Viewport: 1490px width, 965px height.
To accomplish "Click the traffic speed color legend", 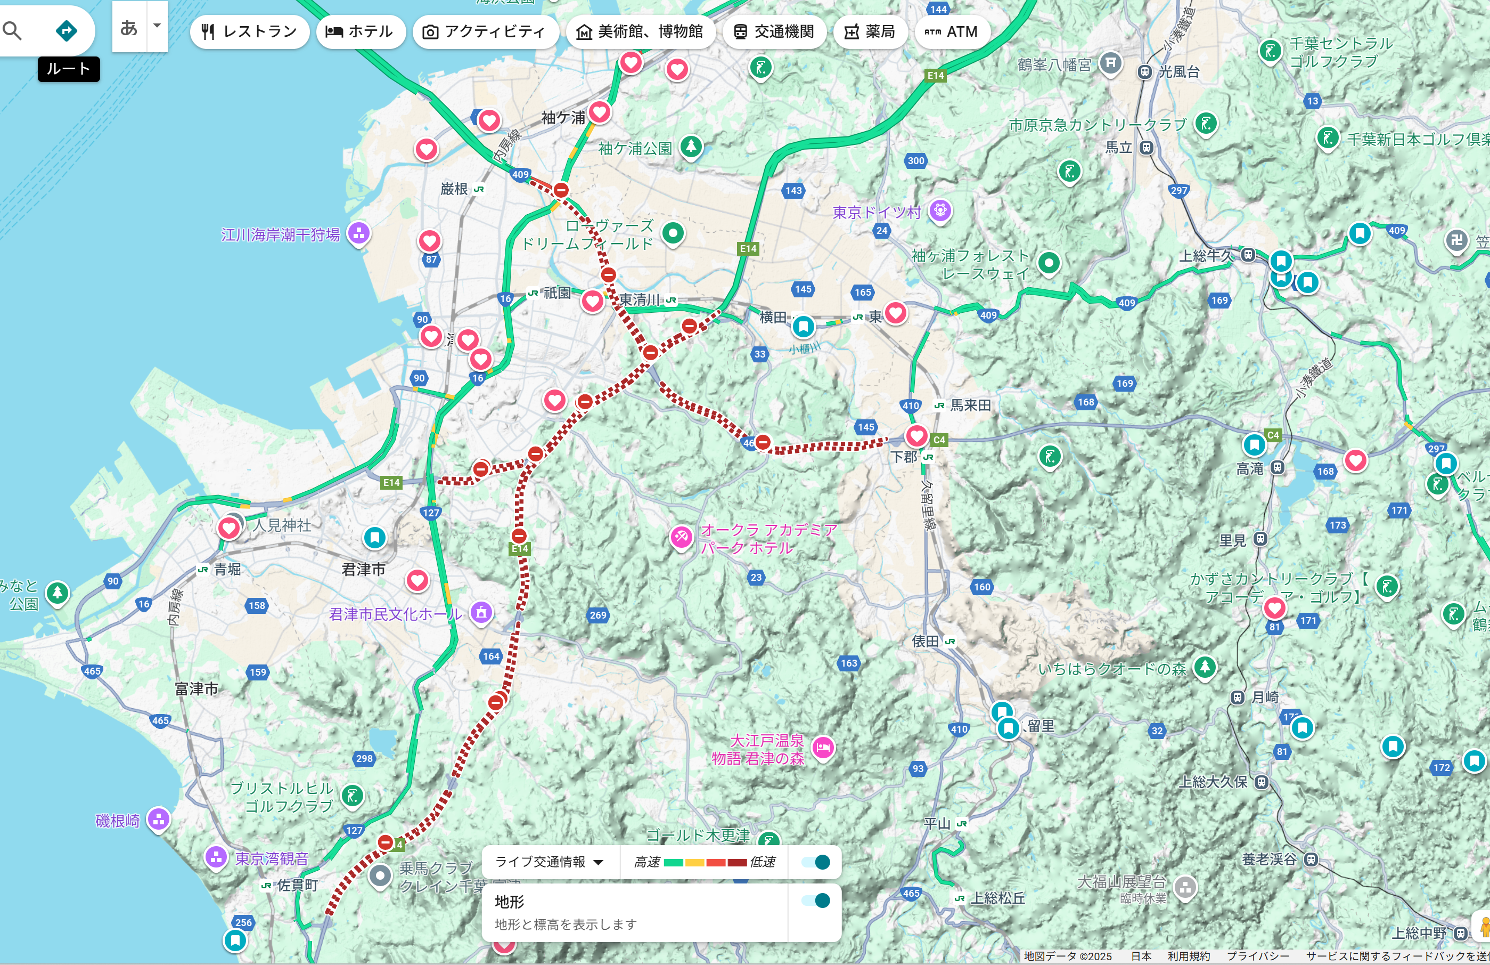I will pos(705,862).
